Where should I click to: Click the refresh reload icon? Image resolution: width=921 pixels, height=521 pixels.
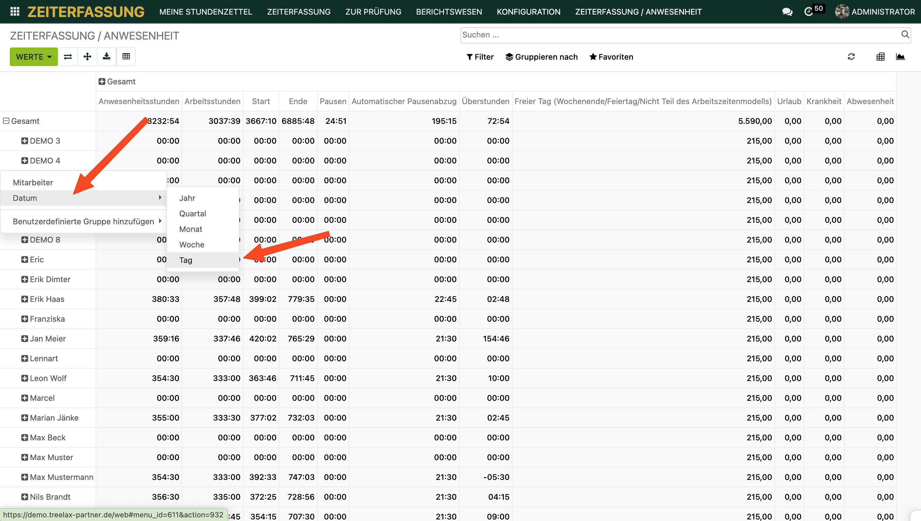(x=851, y=57)
